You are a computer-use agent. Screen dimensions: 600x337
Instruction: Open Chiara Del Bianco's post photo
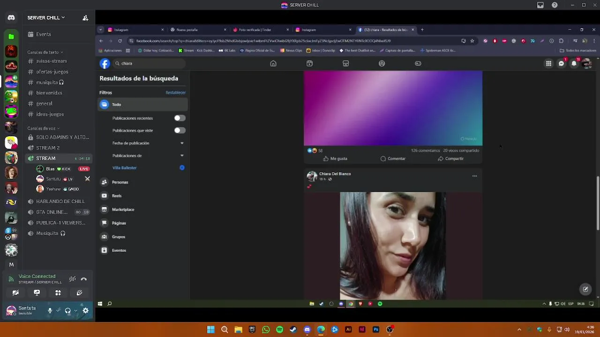[393, 246]
